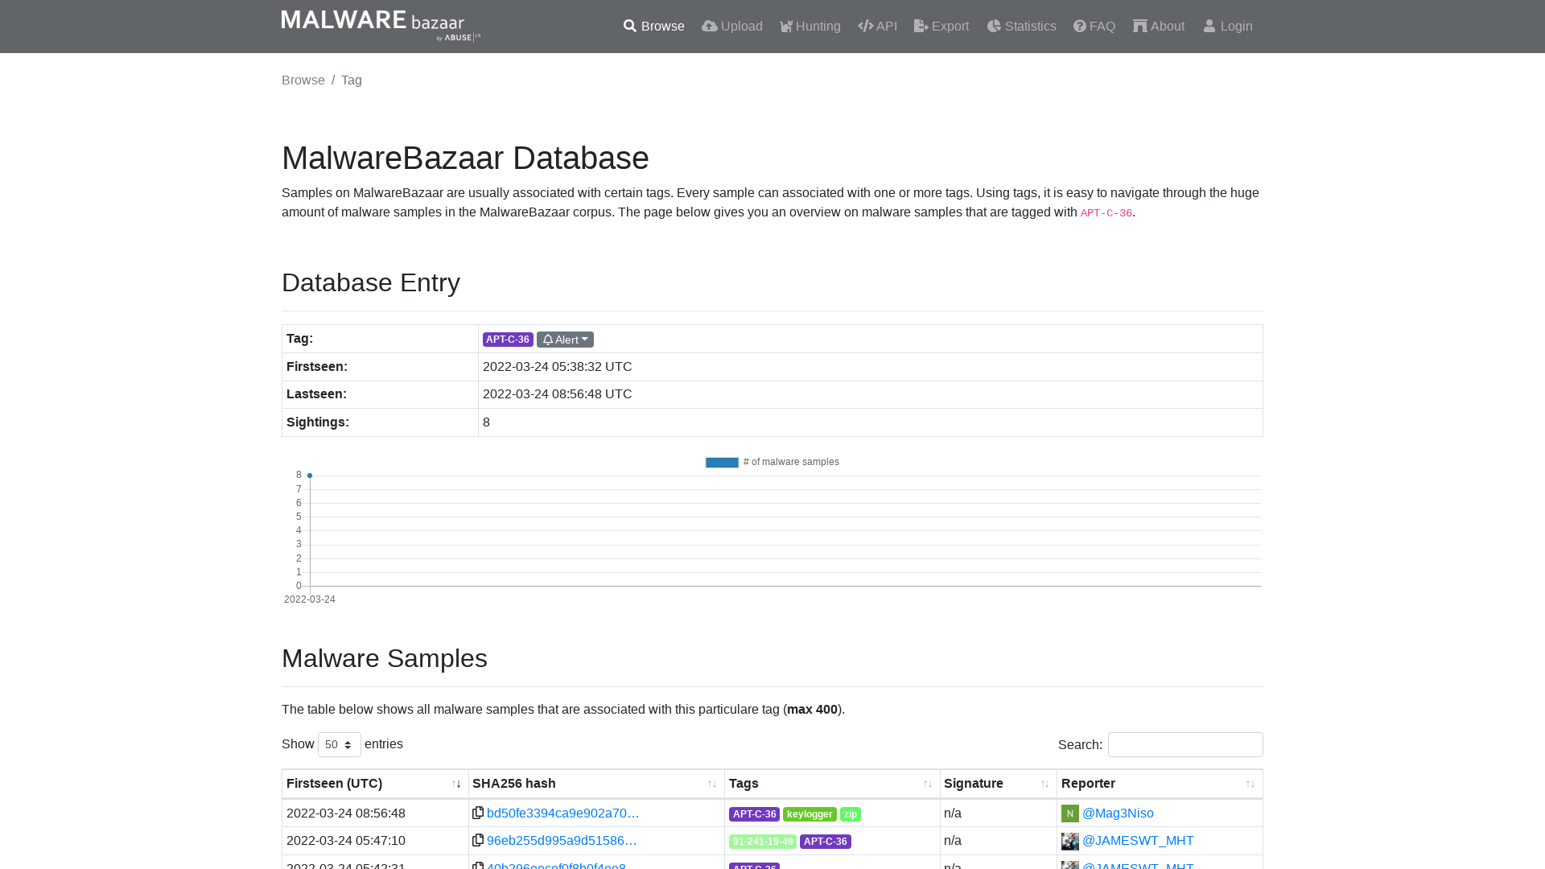Open the Export page

tap(941, 27)
